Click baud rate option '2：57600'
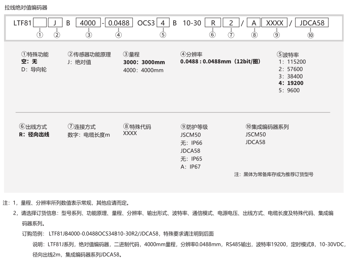 (291, 69)
